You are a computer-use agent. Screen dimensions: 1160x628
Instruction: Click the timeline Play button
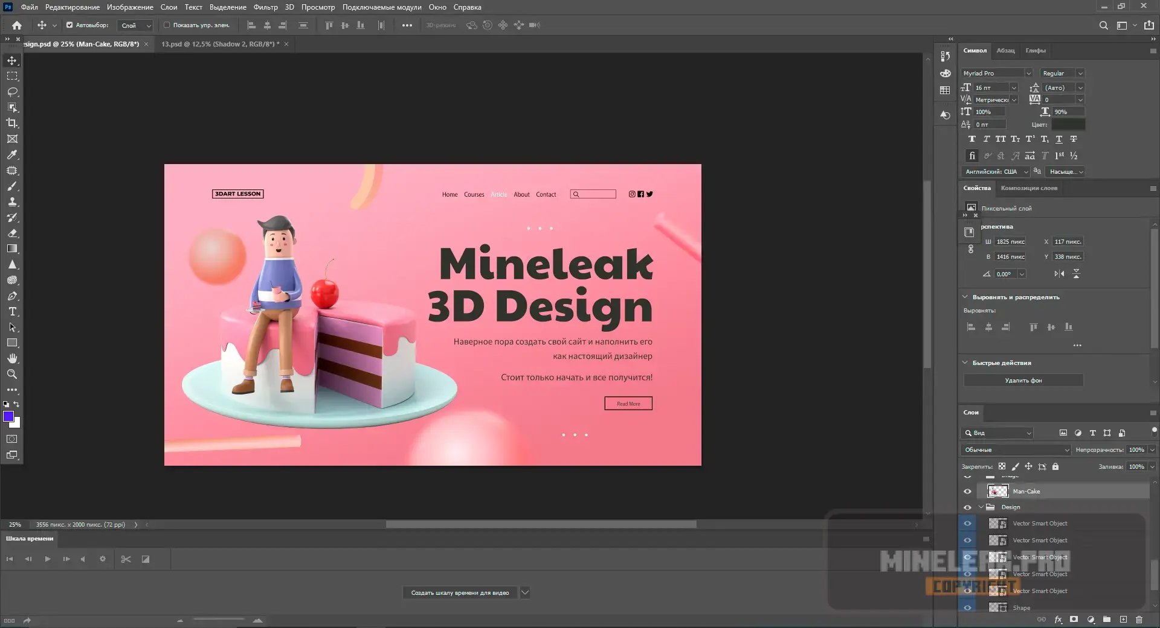tap(47, 559)
